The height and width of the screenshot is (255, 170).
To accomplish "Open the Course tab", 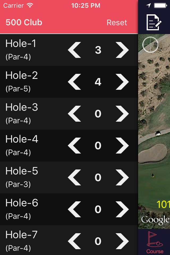I will (155, 242).
